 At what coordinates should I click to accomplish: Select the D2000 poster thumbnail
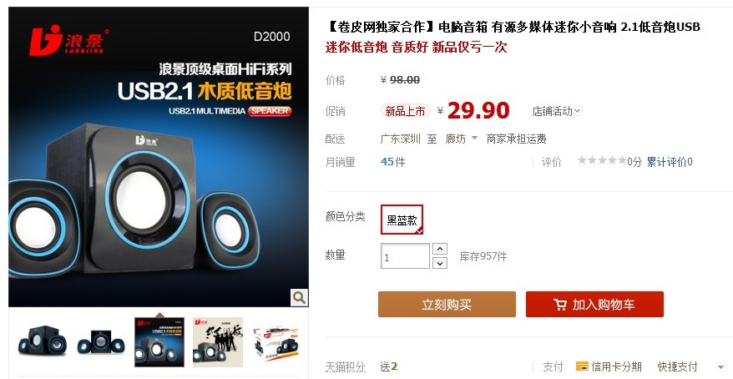(x=159, y=341)
